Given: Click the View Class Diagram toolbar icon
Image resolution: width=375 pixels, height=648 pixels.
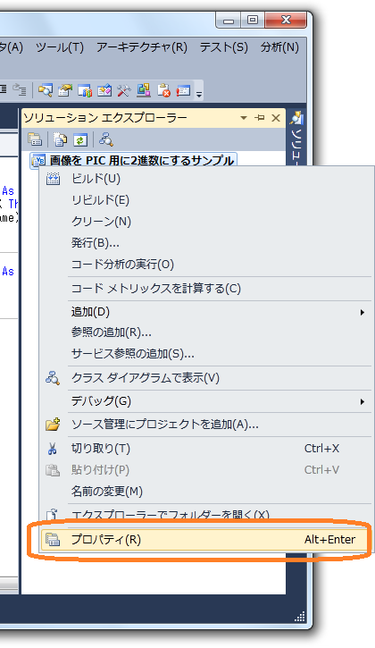Looking at the screenshot, I should (106, 139).
